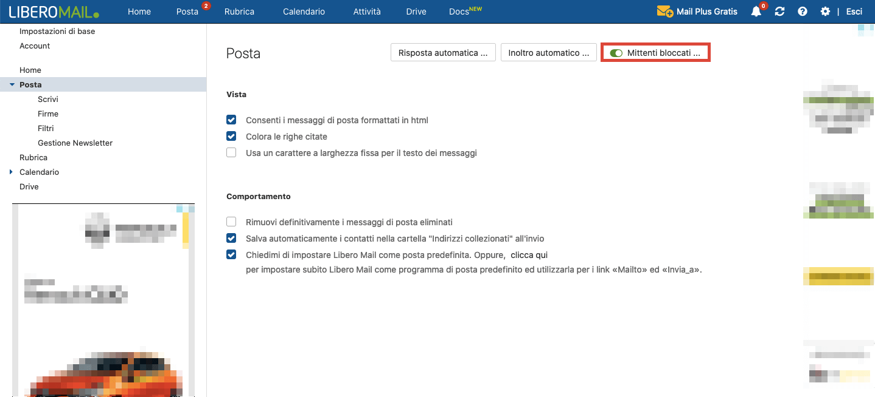875x397 pixels.
Task: Open the Attività tab
Action: click(x=367, y=12)
